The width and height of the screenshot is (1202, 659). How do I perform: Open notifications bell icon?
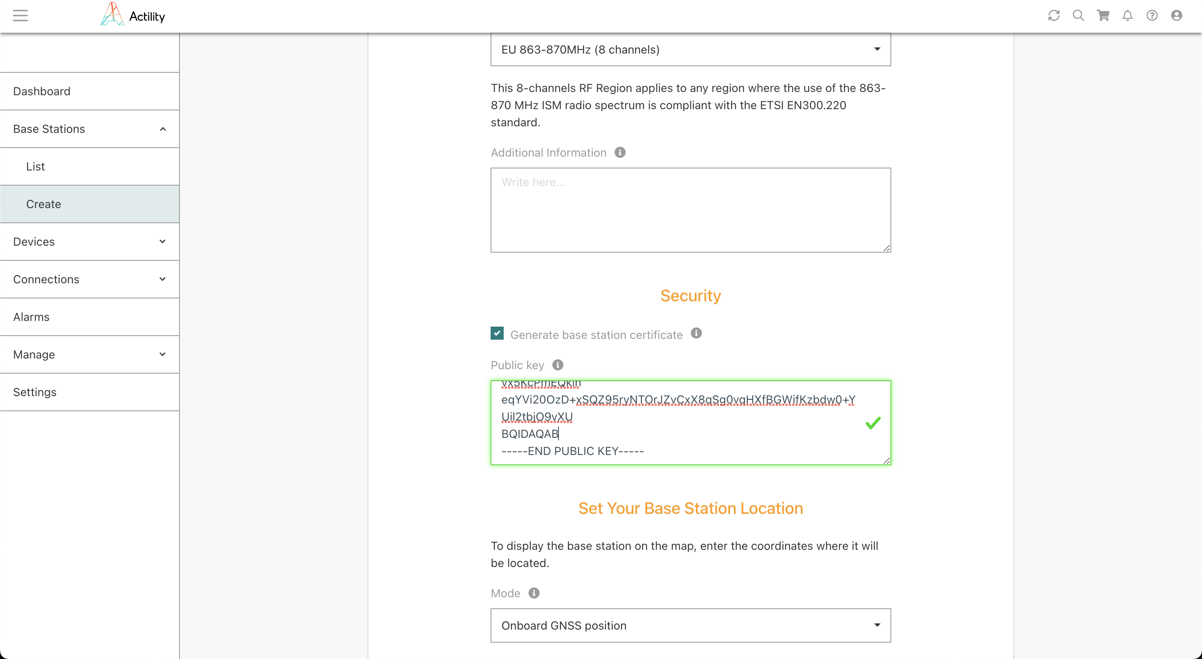pyautogui.click(x=1127, y=16)
